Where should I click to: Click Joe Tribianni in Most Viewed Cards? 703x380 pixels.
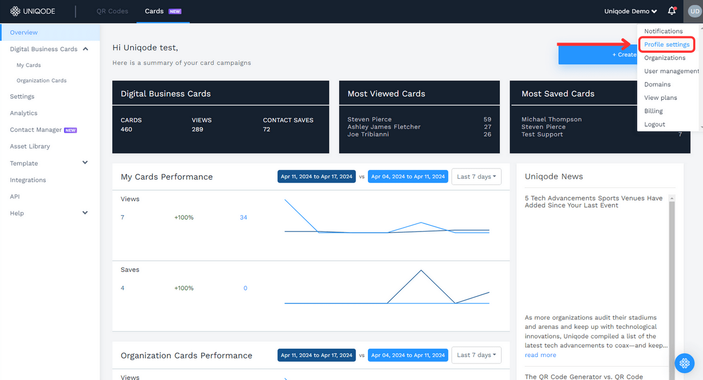pyautogui.click(x=368, y=135)
